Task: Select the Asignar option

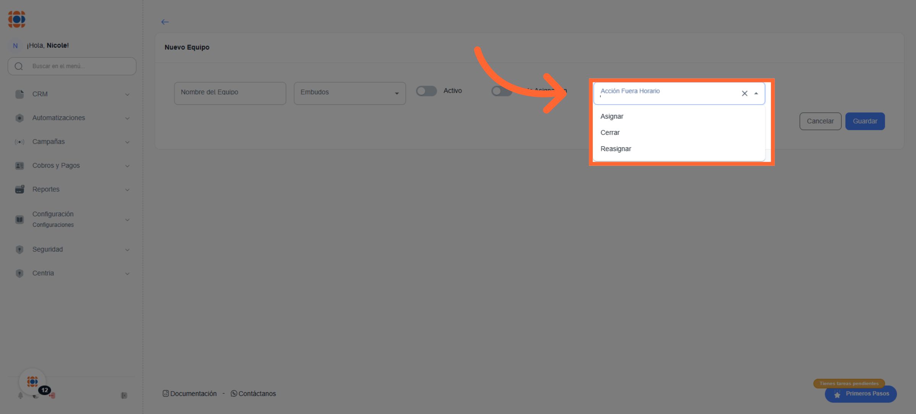Action: [x=612, y=116]
